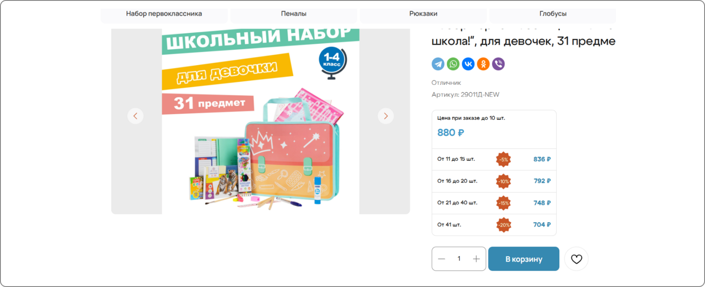Add item with В корзину button
The image size is (705, 287).
[x=524, y=259]
